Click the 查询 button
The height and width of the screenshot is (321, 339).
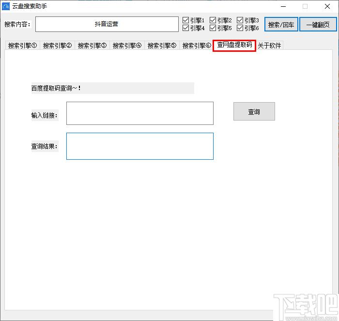point(254,111)
